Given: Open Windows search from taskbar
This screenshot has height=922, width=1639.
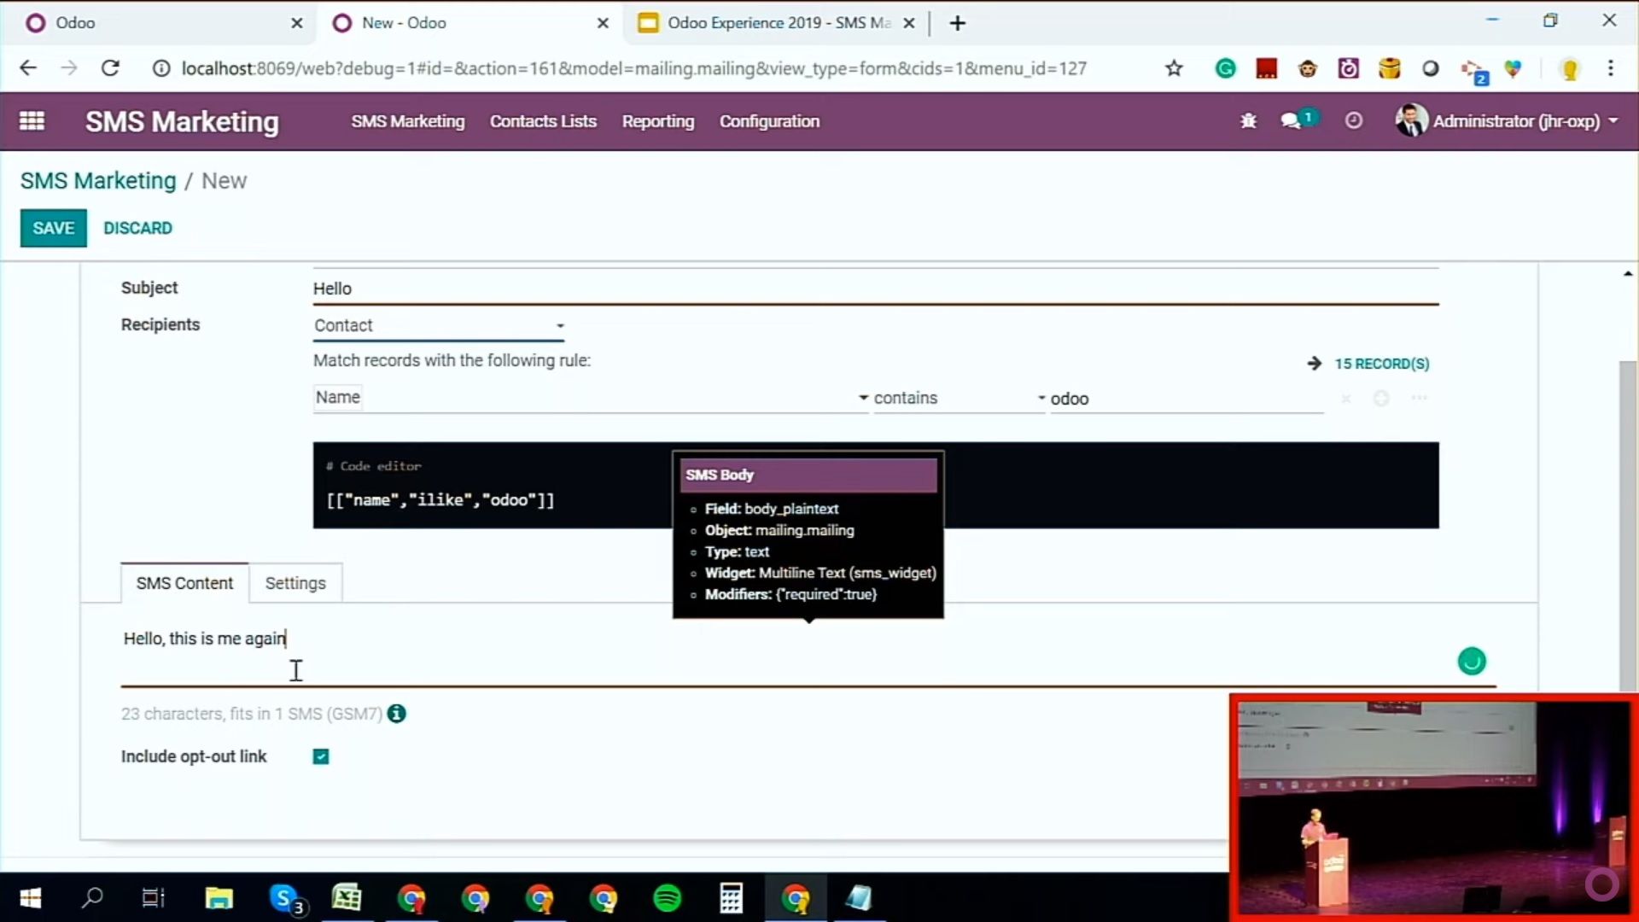Looking at the screenshot, I should (92, 898).
